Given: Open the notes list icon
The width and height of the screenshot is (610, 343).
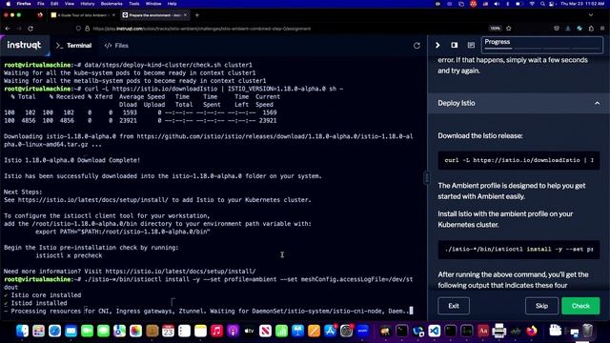Looking at the screenshot, I should (x=471, y=45).
